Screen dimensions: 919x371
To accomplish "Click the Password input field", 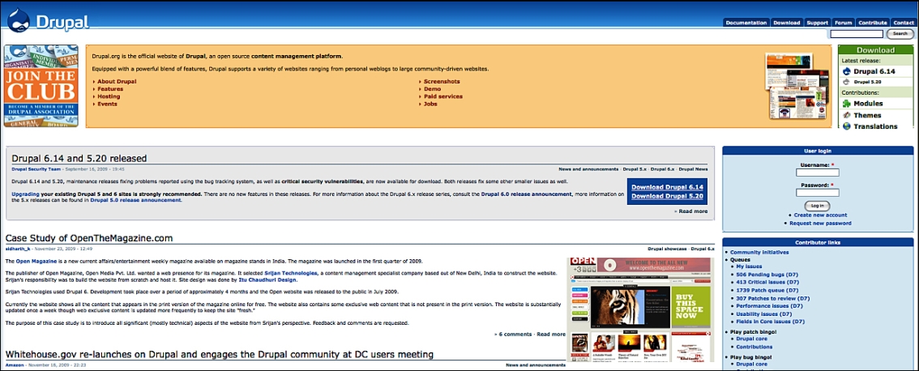I will pyautogui.click(x=817, y=192).
